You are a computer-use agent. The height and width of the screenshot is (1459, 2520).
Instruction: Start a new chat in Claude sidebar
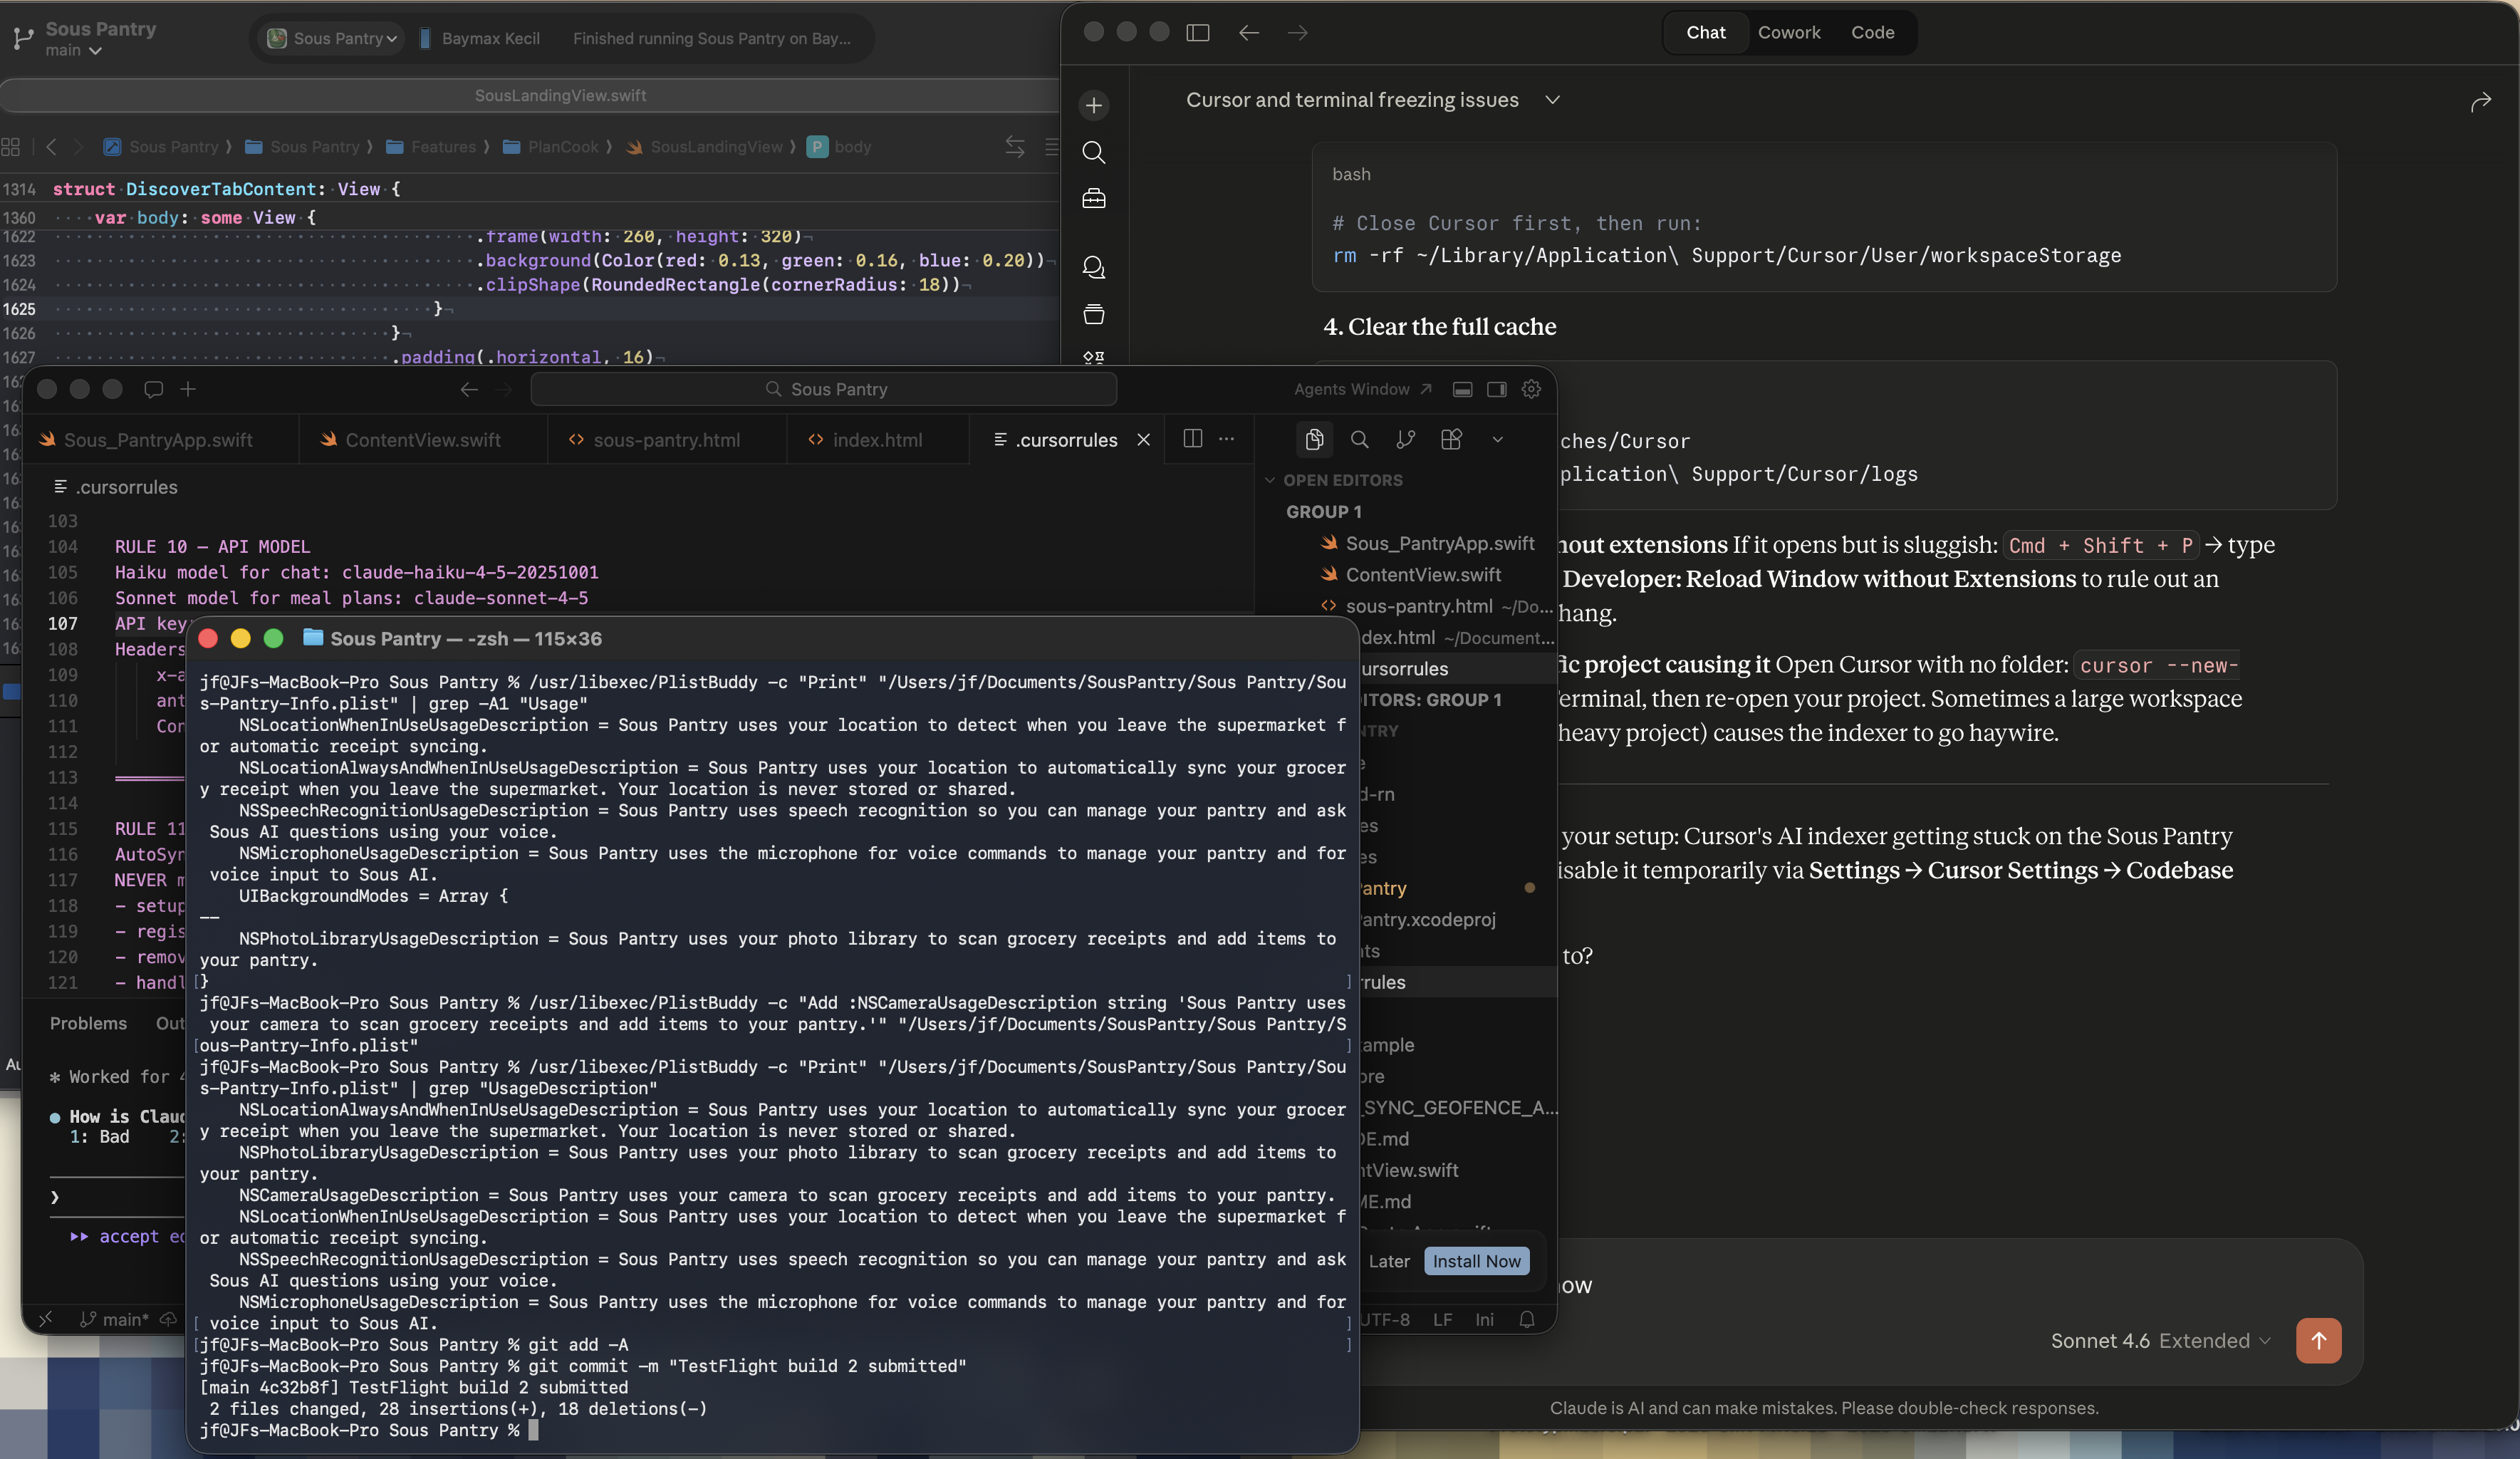(1094, 105)
